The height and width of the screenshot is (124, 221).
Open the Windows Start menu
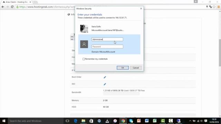pos(4,121)
